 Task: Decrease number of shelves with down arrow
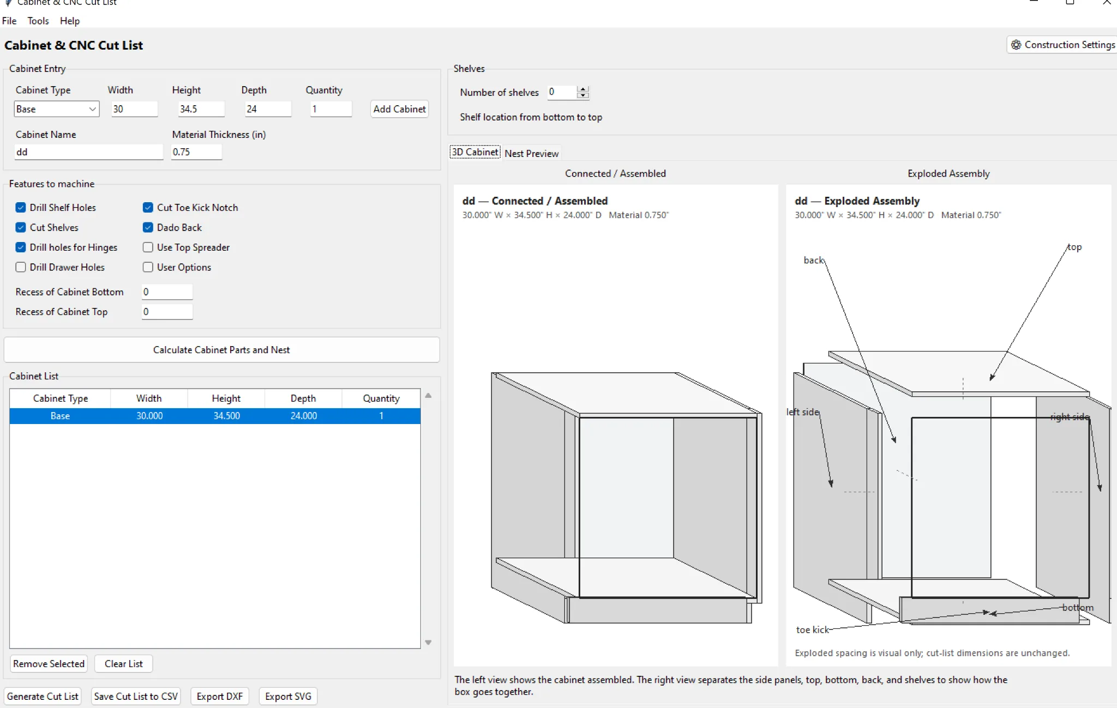[583, 95]
